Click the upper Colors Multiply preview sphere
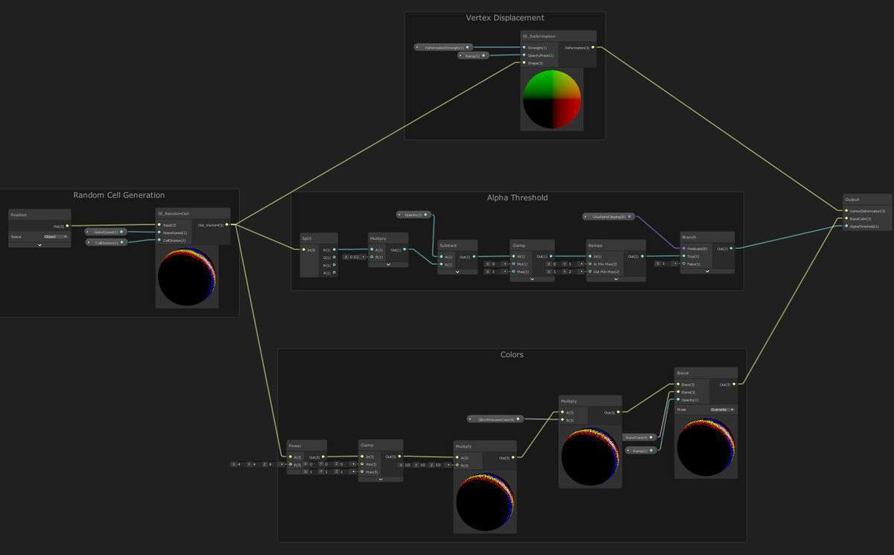 tap(590, 456)
